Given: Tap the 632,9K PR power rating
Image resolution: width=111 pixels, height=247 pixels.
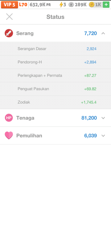Looking at the screenshot, I should 40,5.
